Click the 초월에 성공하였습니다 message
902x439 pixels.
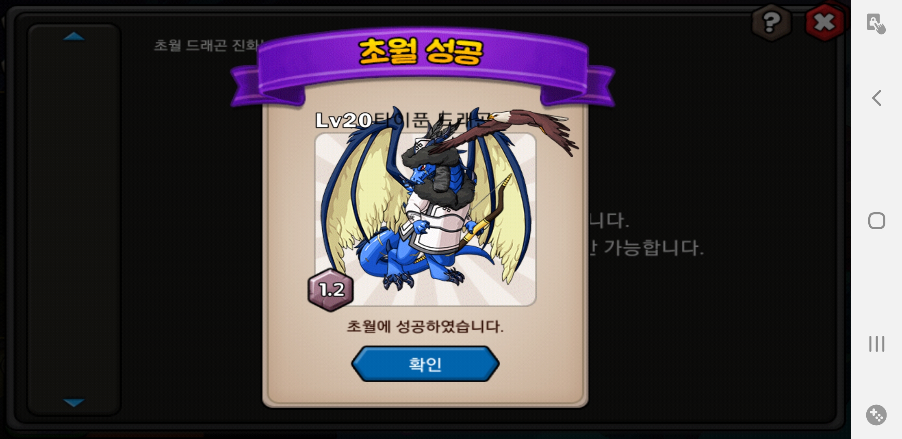(x=425, y=326)
